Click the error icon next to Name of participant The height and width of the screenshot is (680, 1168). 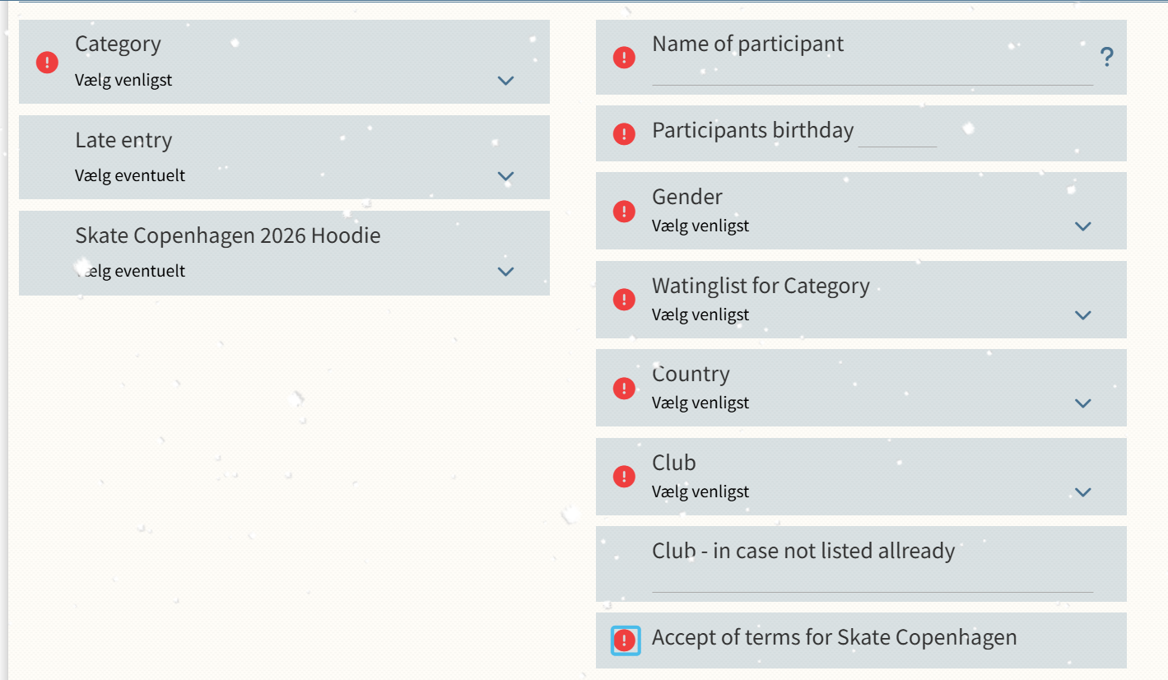click(x=624, y=57)
